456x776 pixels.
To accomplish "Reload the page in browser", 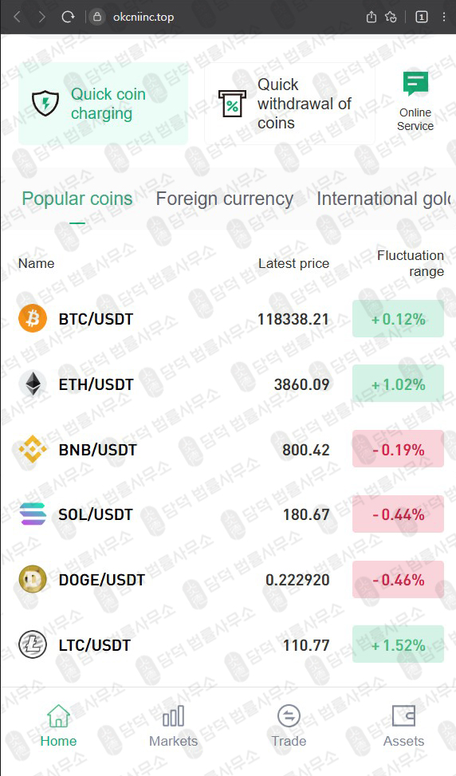I will (68, 17).
